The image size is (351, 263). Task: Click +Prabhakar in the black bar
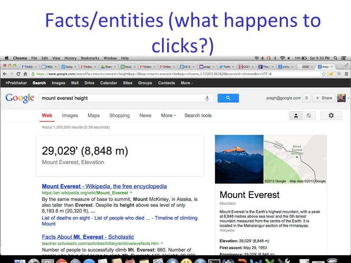point(16,83)
